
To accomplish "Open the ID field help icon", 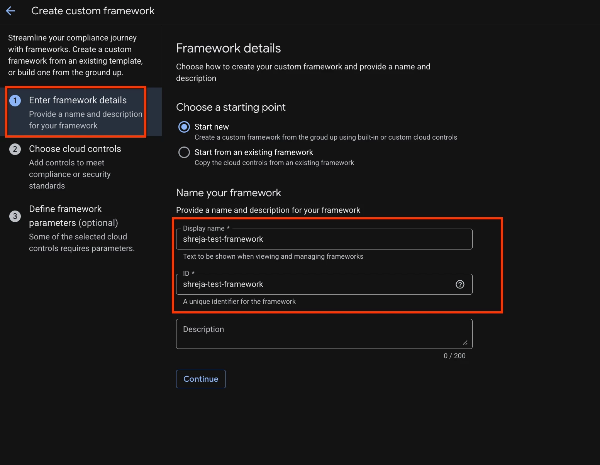I will coord(460,285).
